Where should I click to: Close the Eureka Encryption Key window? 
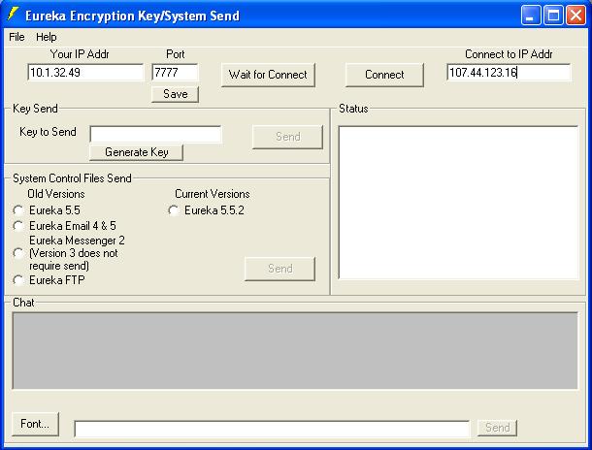pos(576,16)
